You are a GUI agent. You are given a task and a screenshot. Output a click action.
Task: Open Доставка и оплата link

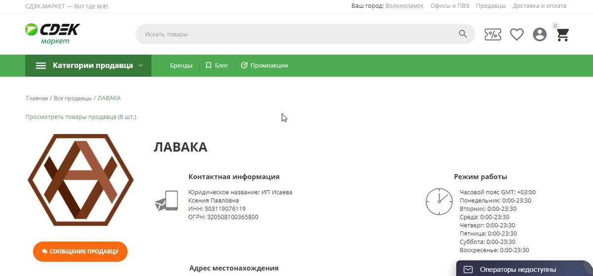click(x=540, y=6)
